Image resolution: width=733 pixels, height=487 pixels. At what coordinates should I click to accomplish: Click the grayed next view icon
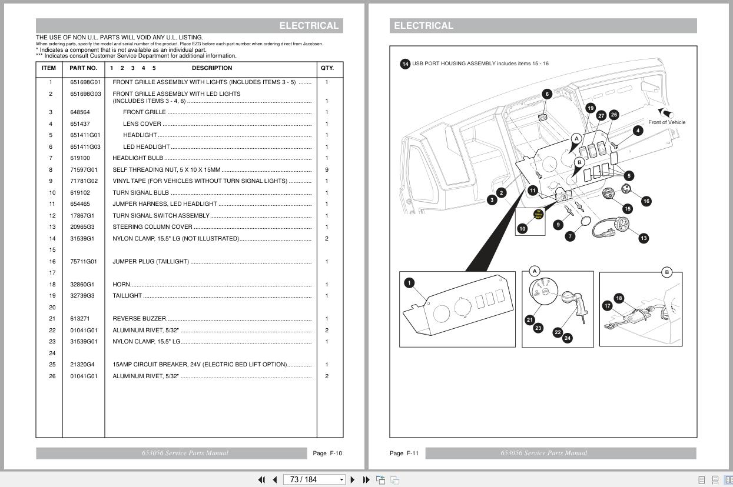click(395, 480)
